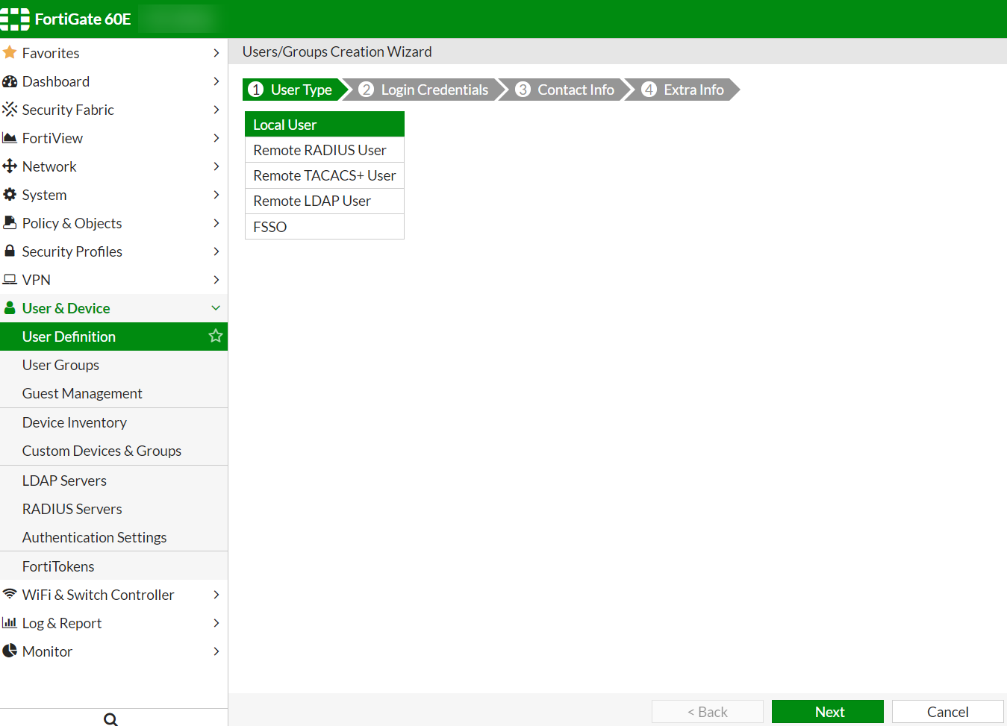The width and height of the screenshot is (1007, 726).
Task: Open User Groups page
Action: tap(113, 365)
